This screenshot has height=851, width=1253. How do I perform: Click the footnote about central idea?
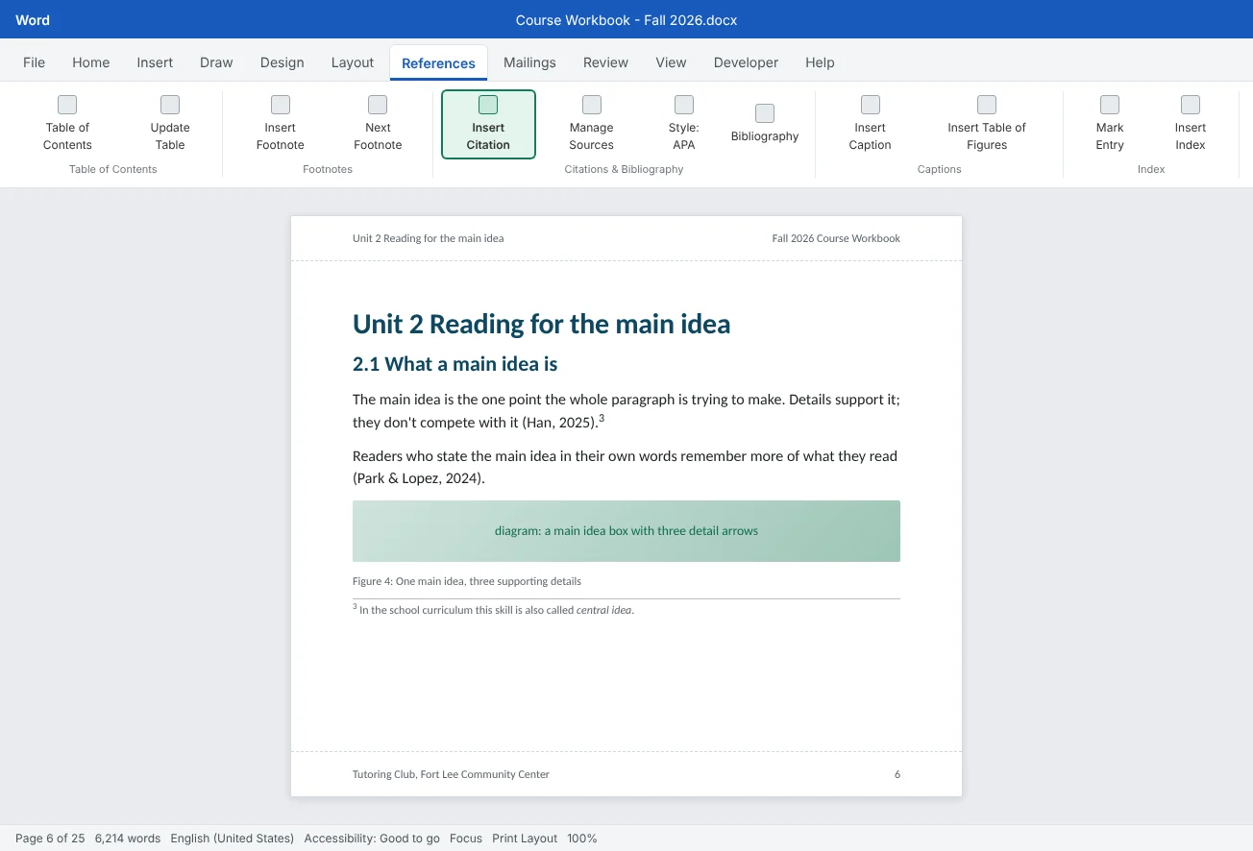pyautogui.click(x=494, y=609)
